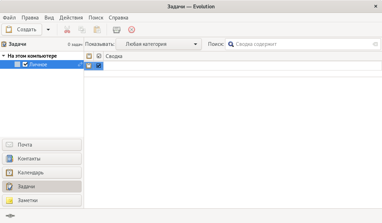Open the Файл menu
382x223 pixels.
point(9,18)
